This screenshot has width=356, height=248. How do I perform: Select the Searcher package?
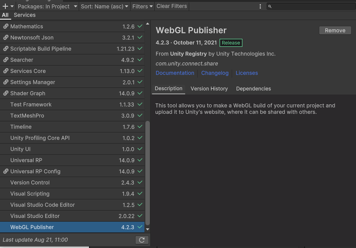click(x=72, y=60)
